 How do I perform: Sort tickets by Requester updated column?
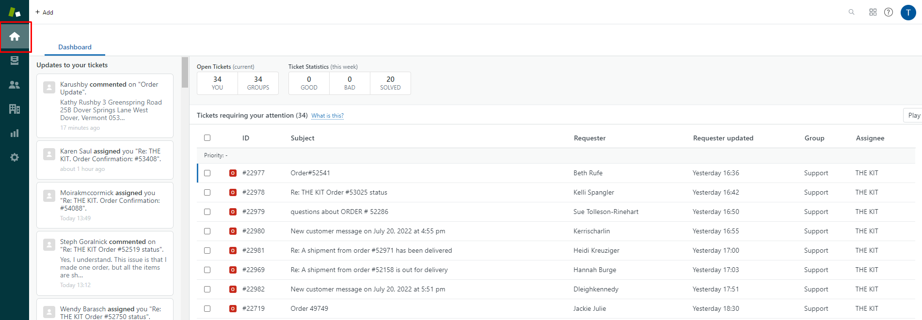point(723,138)
